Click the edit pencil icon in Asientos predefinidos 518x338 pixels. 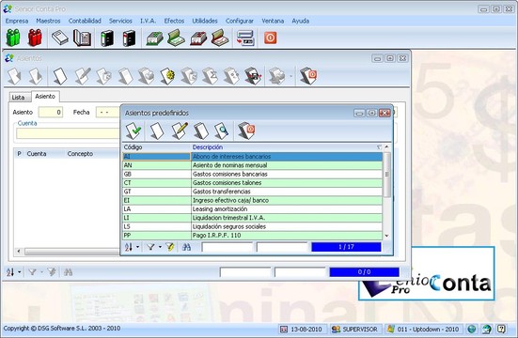pyautogui.click(x=180, y=131)
